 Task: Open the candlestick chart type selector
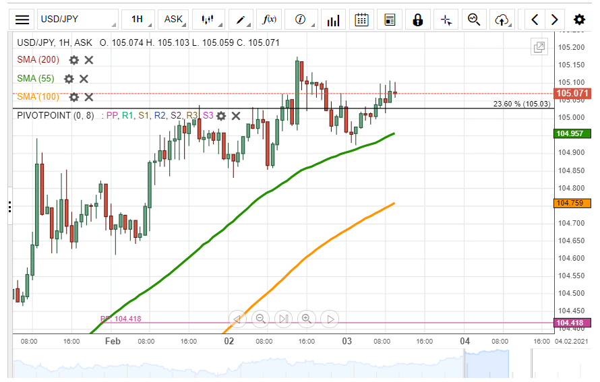(208, 19)
